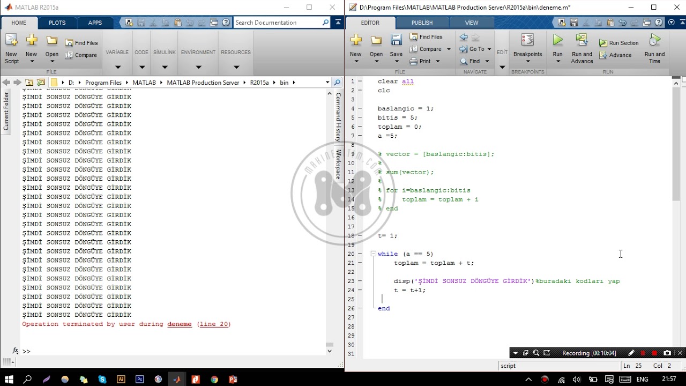Click Program Files in the folder path
This screenshot has height=386, width=686.
pos(103,83)
